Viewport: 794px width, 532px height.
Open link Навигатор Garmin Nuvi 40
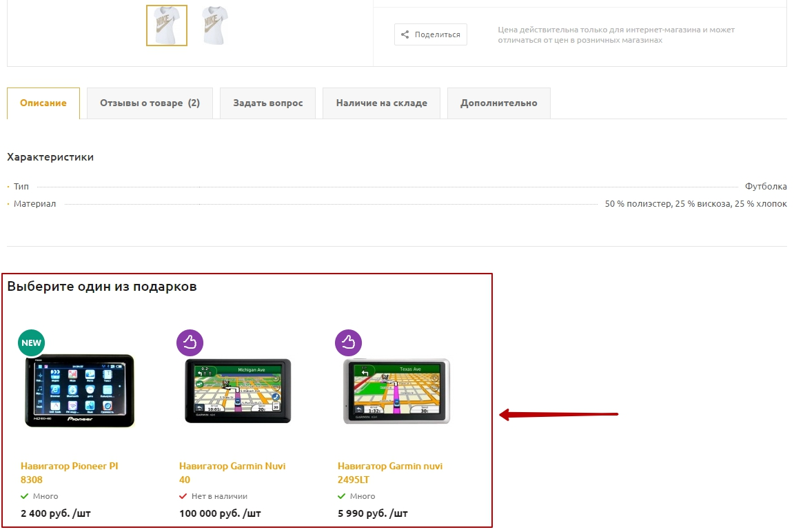(x=232, y=473)
